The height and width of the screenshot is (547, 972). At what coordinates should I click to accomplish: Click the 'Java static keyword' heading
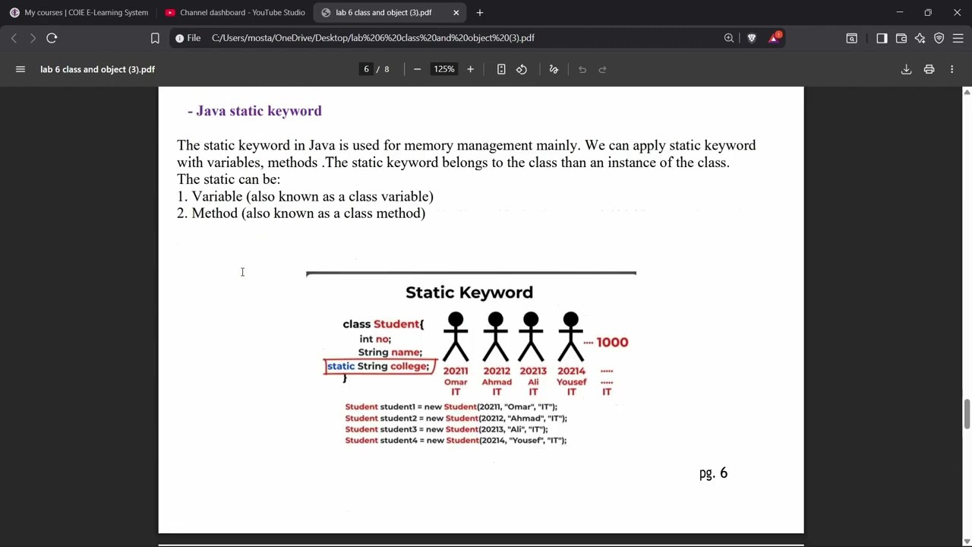259,111
